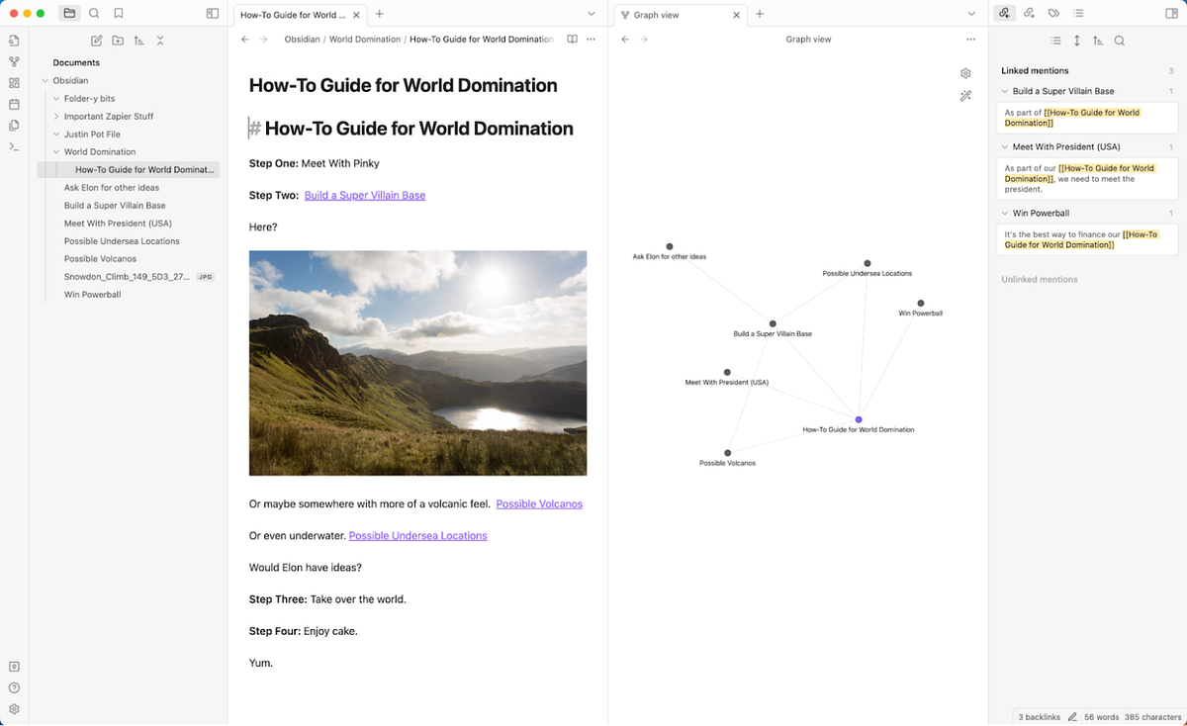The width and height of the screenshot is (1187, 726).
Task: Follow the Build a Super Villain Base link
Action: click(x=364, y=196)
